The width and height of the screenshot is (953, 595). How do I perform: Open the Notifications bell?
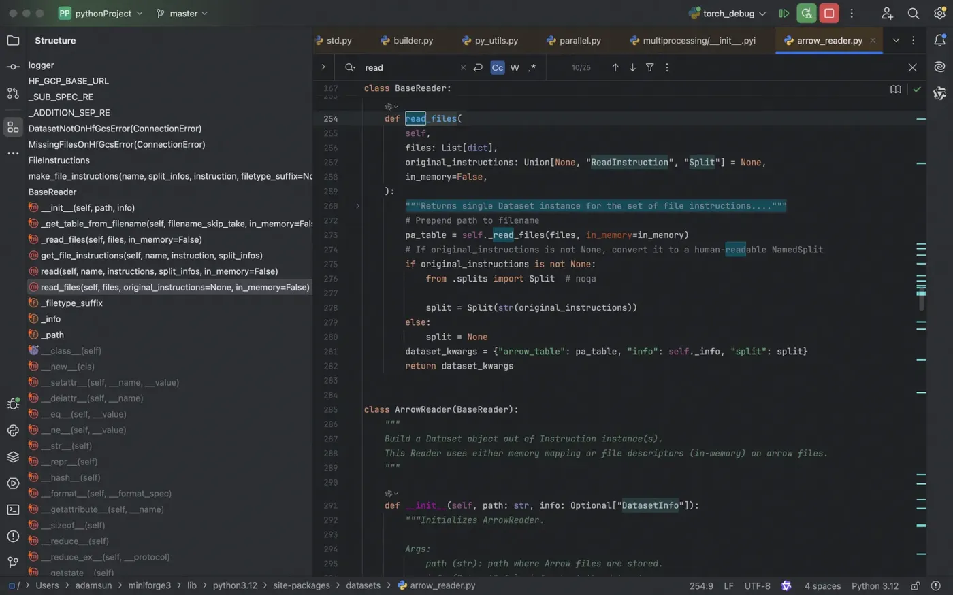click(x=940, y=40)
